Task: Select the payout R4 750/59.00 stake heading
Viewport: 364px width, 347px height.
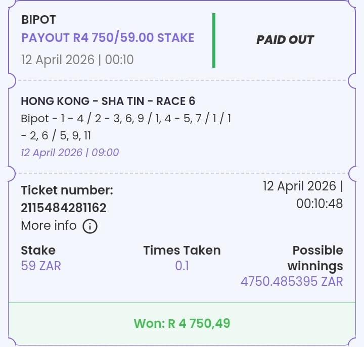Action: point(108,38)
